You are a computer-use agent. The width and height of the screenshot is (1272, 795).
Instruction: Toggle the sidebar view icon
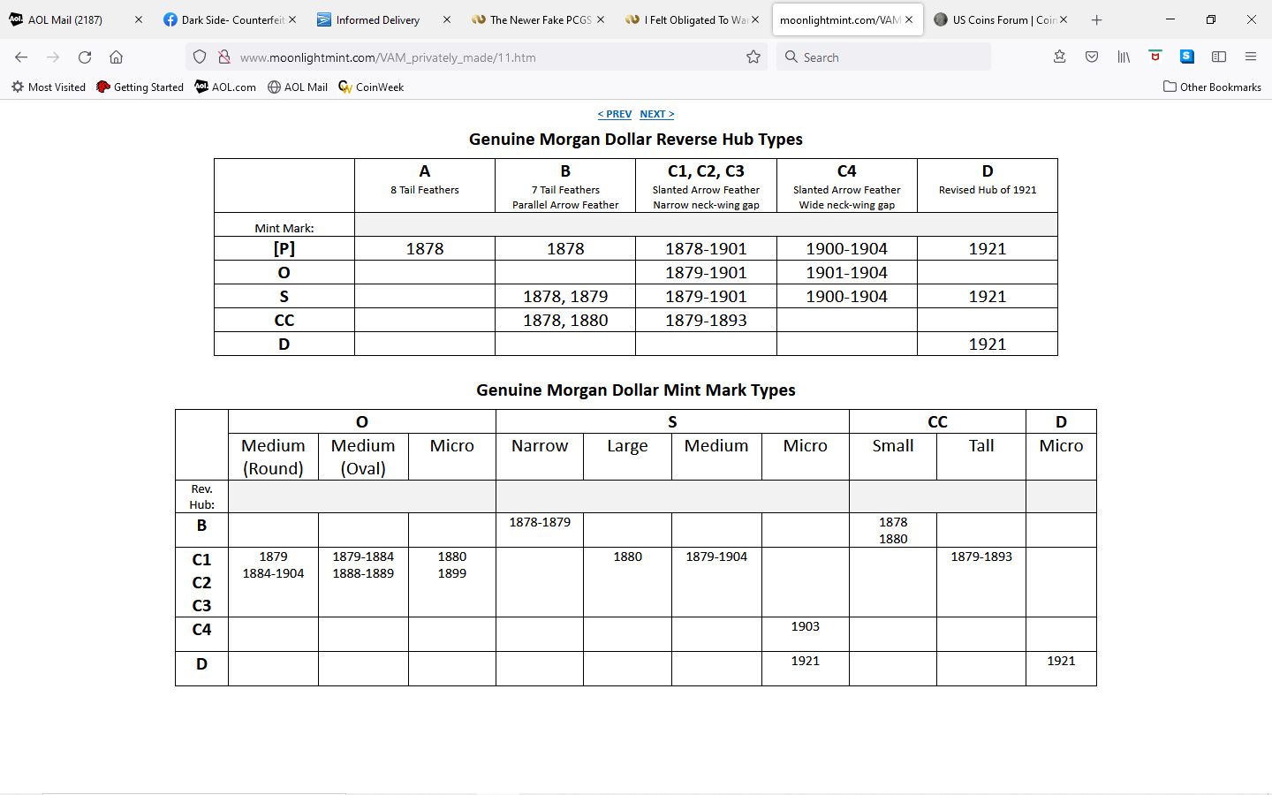[x=1219, y=57]
